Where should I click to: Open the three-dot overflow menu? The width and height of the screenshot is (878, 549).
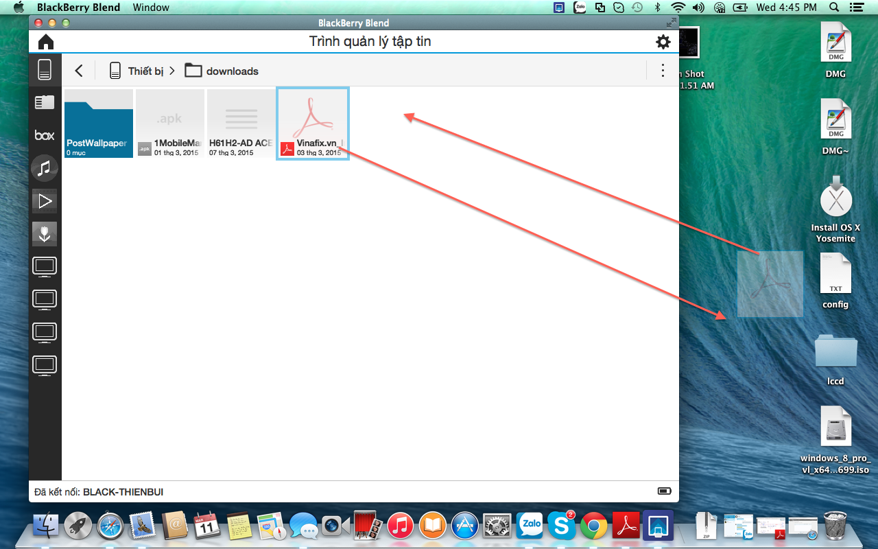[x=663, y=70]
